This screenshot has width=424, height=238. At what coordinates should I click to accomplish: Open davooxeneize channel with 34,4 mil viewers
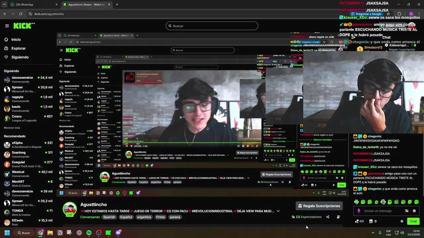pos(28,80)
